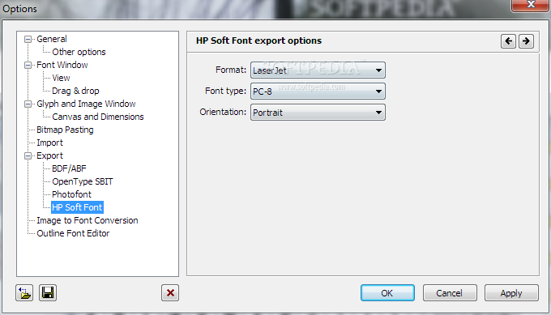Open OpenType SBIT export options
The width and height of the screenshot is (551, 315).
click(x=82, y=182)
